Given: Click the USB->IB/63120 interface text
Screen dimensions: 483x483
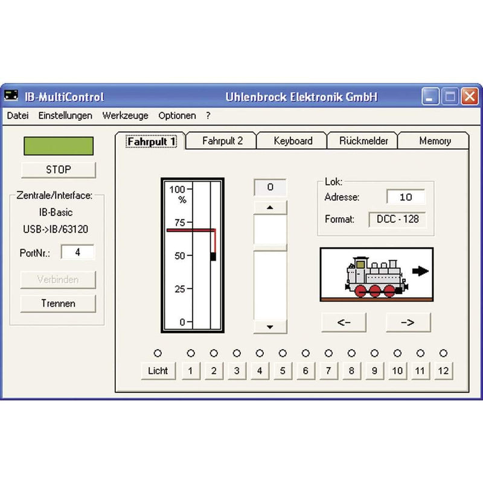Looking at the screenshot, I should [56, 229].
